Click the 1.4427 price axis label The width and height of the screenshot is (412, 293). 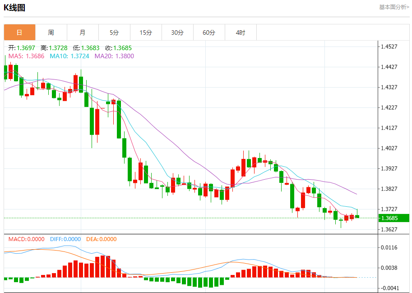pyautogui.click(x=389, y=67)
